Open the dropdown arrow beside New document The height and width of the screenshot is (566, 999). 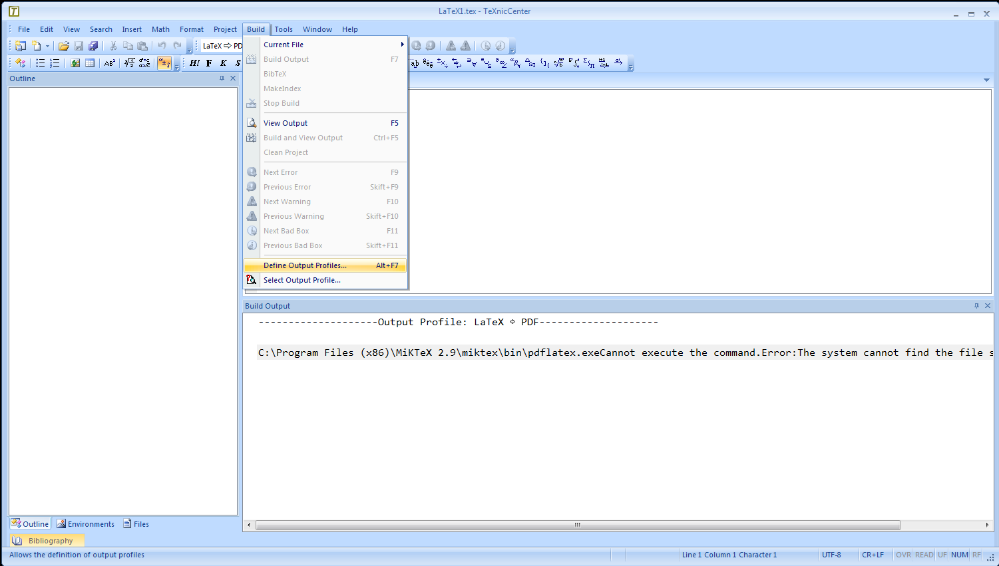click(47, 46)
